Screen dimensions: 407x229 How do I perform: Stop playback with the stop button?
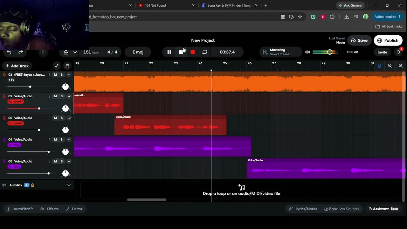pos(181,52)
